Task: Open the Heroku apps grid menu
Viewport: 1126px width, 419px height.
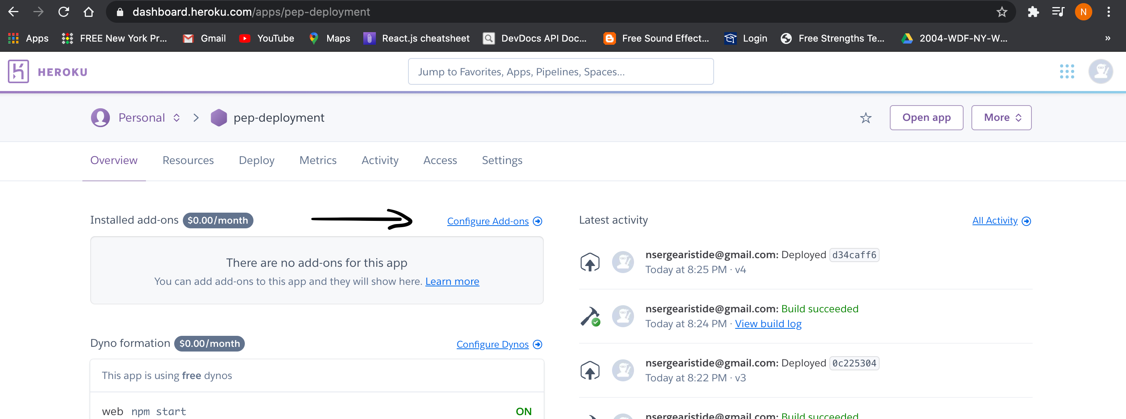Action: tap(1068, 71)
